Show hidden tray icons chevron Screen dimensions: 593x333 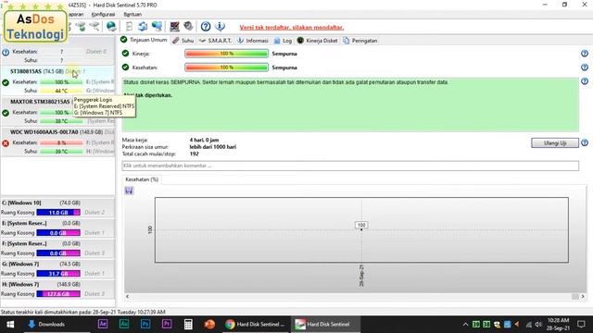(465, 325)
